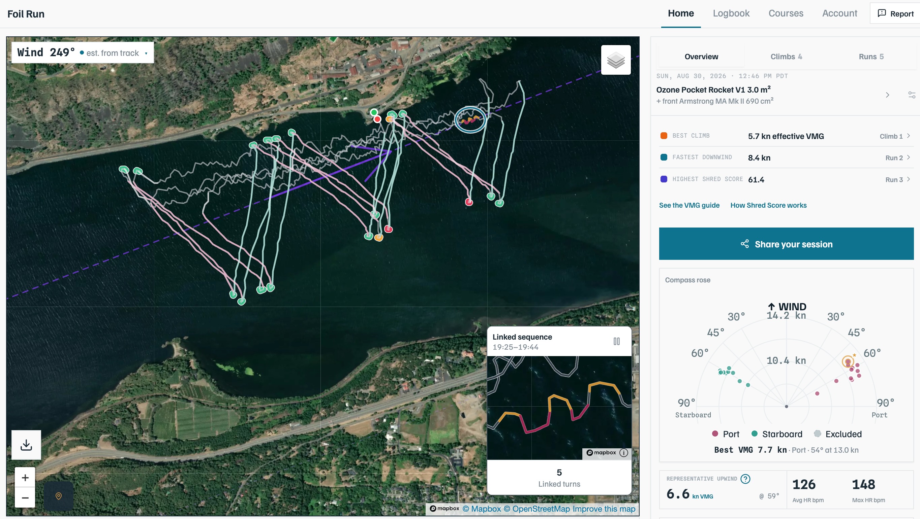Open the OpenStreetMap attribution link
Screen dimensions: 920x519
coord(536,509)
